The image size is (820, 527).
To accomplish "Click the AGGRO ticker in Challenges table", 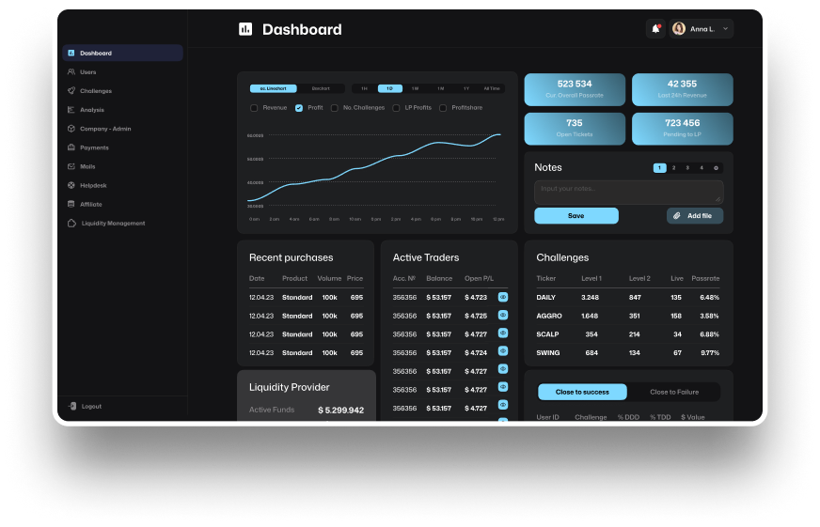I will coord(549,316).
